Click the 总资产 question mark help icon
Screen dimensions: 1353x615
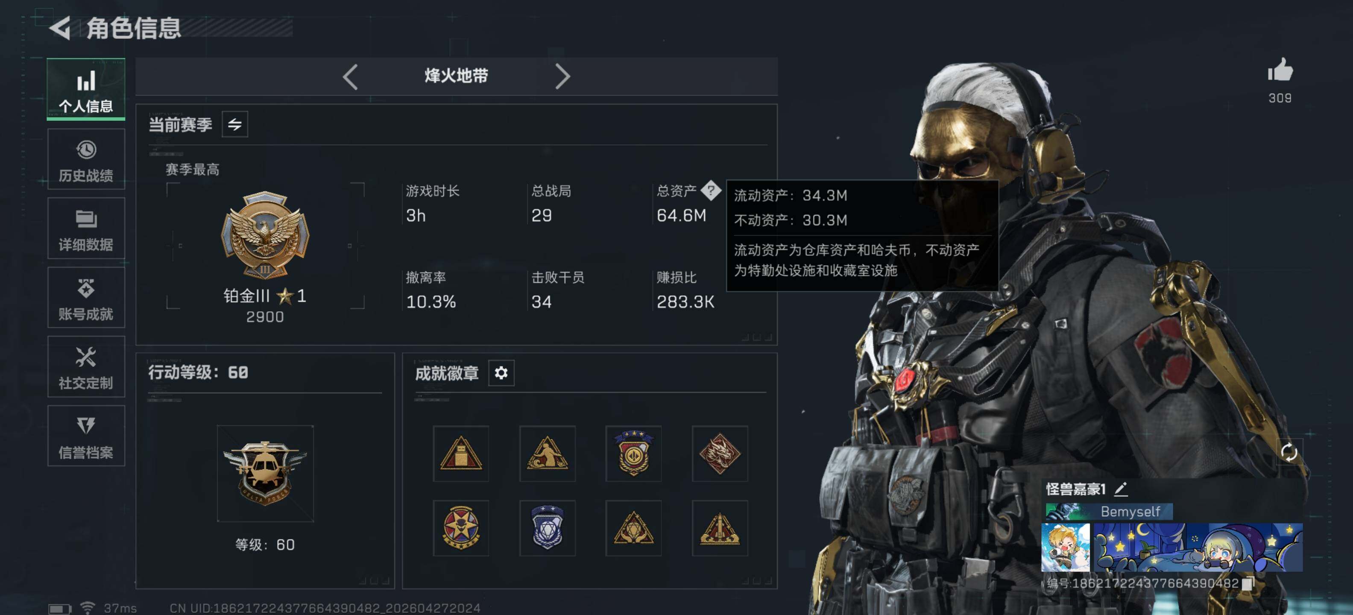711,190
